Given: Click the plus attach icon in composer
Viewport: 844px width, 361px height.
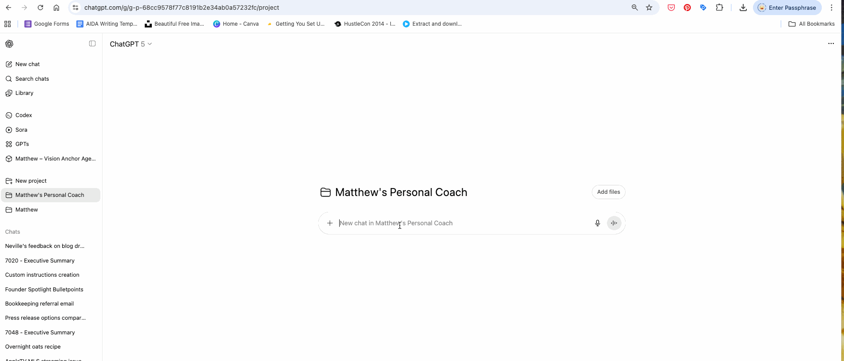Looking at the screenshot, I should (330, 223).
